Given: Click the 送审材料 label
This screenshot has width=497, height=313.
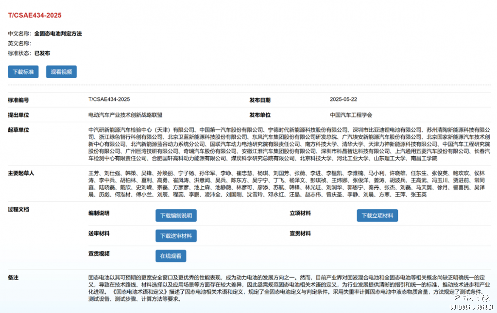Looking at the screenshot, I should tap(99, 233).
